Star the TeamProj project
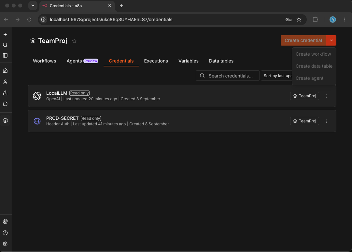 coord(74,41)
